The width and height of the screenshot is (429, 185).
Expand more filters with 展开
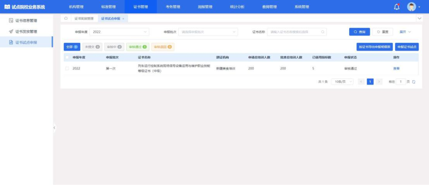pyautogui.click(x=405, y=32)
